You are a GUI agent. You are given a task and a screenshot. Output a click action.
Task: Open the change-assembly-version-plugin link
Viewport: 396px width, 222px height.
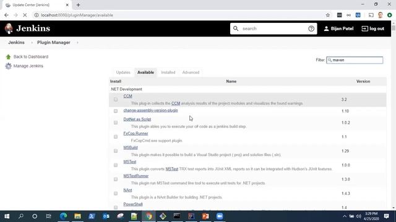click(x=150, y=110)
